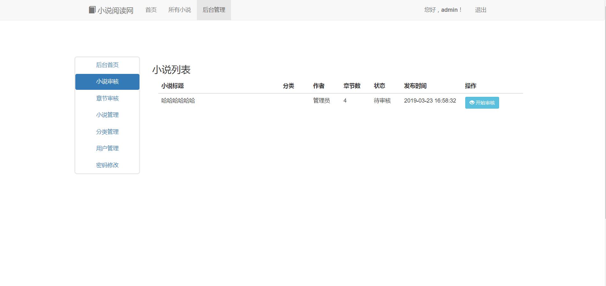Click the 作者 column header

click(x=319, y=86)
